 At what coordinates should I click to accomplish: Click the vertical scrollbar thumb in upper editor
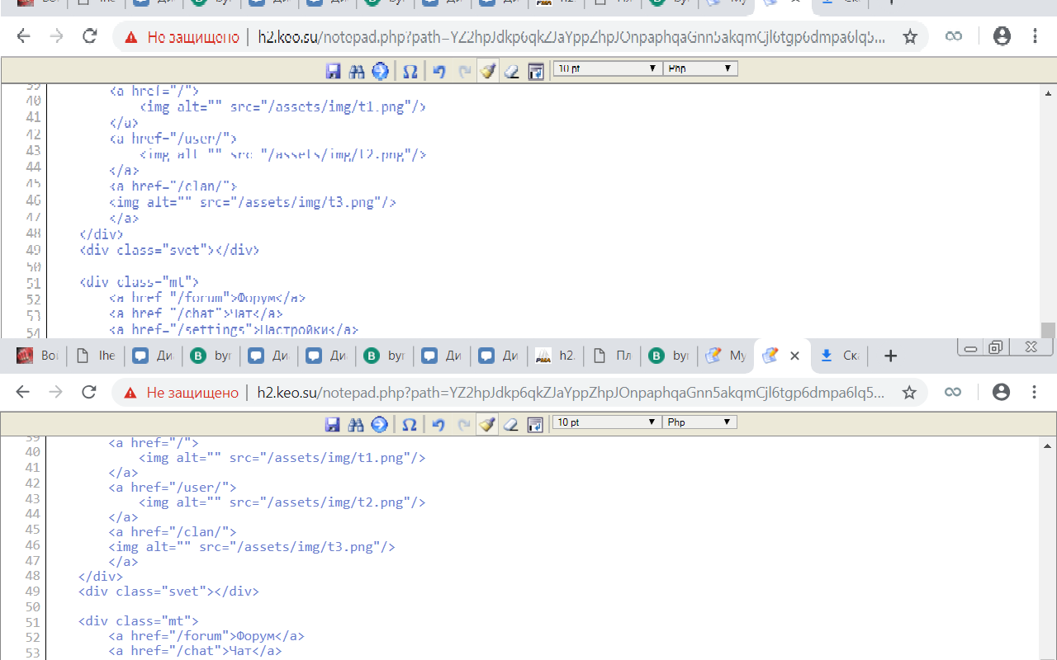tap(1047, 330)
